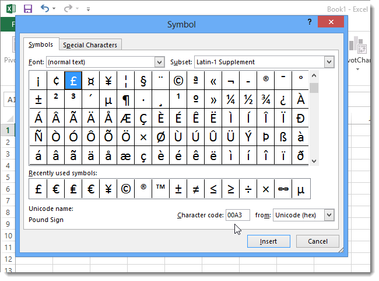Choose trademark ™ from recently used symbols
Viewport: 379px width, 281px height.
click(161, 189)
